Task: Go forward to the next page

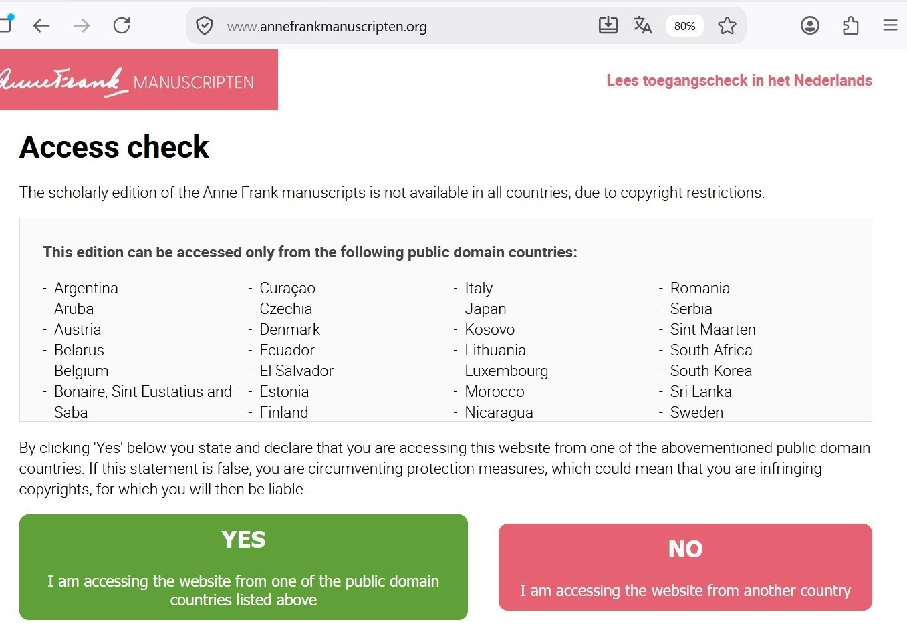Action: click(x=82, y=26)
